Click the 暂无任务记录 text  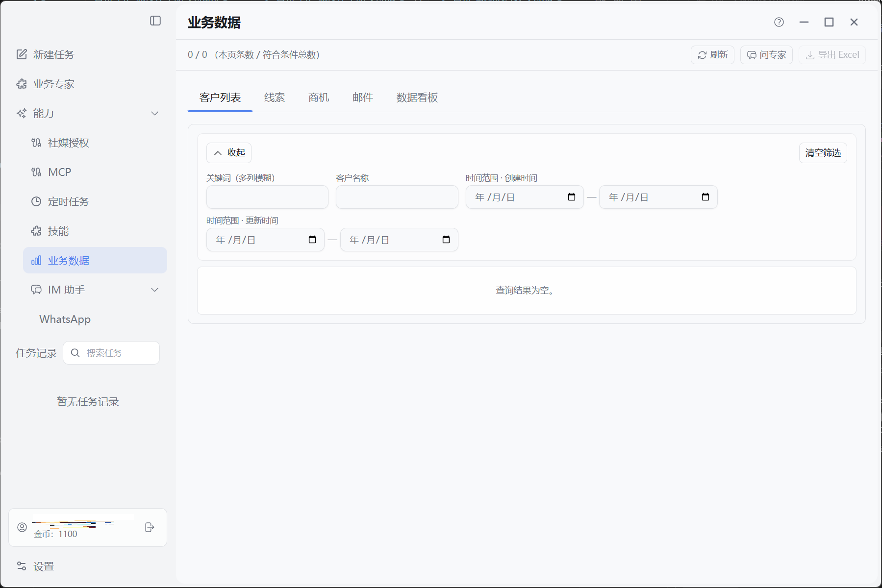coord(88,402)
